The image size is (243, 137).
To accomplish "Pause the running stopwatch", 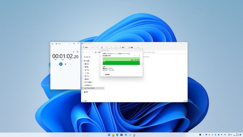I will (x=61, y=64).
